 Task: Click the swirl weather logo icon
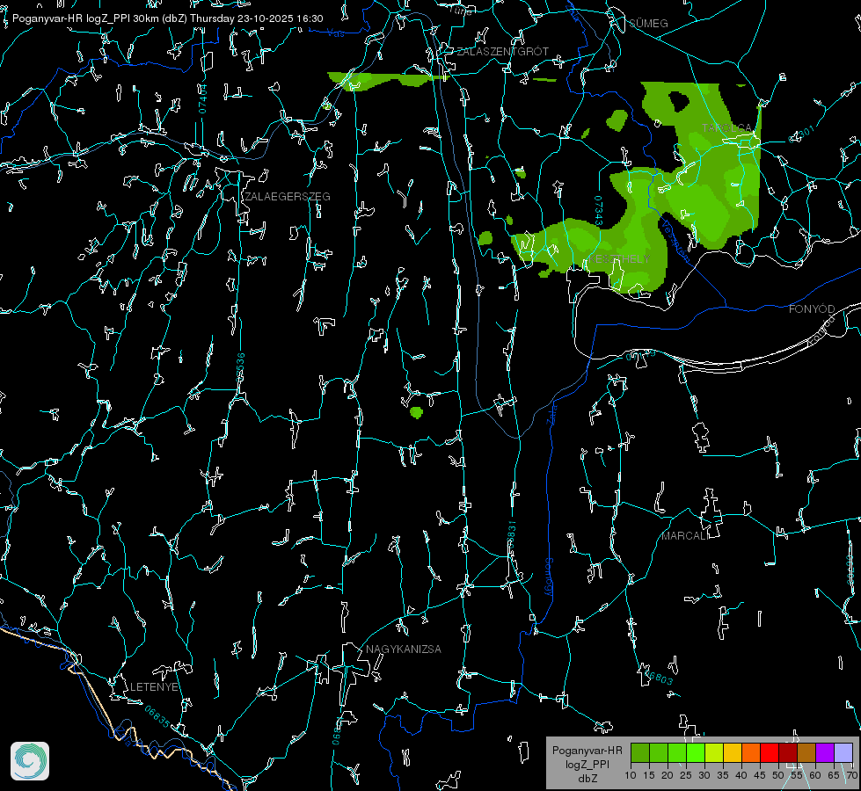point(30,761)
